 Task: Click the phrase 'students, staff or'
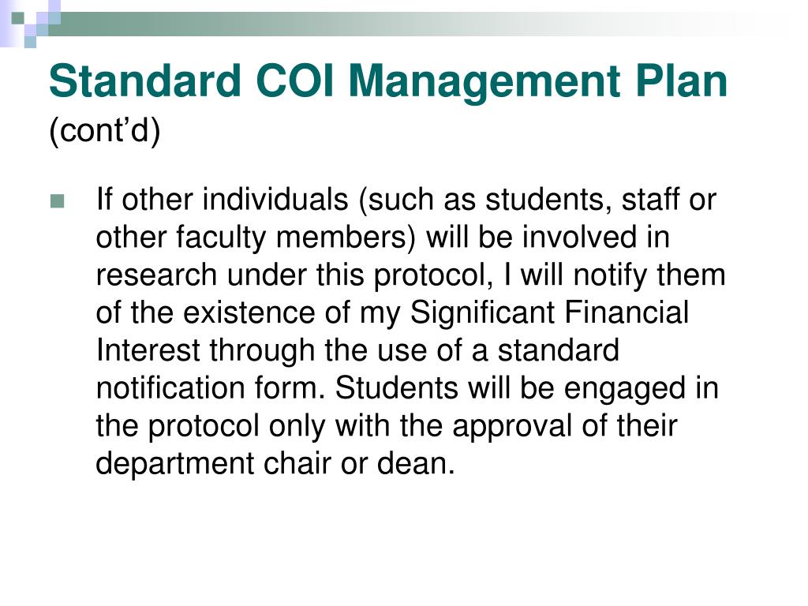[x=600, y=200]
